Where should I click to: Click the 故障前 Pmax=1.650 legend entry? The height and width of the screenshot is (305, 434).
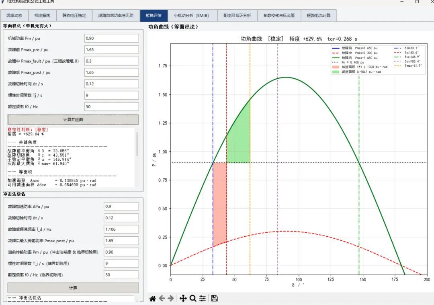click(x=355, y=48)
